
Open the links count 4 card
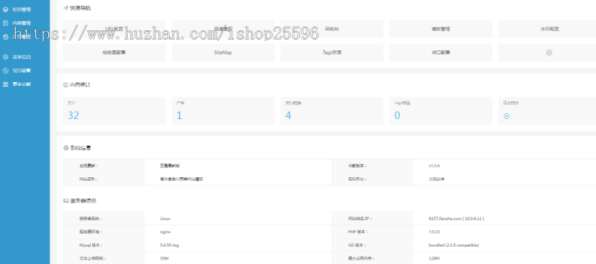pyautogui.click(x=332, y=111)
